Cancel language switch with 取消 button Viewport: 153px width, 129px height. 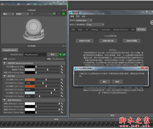[117, 82]
